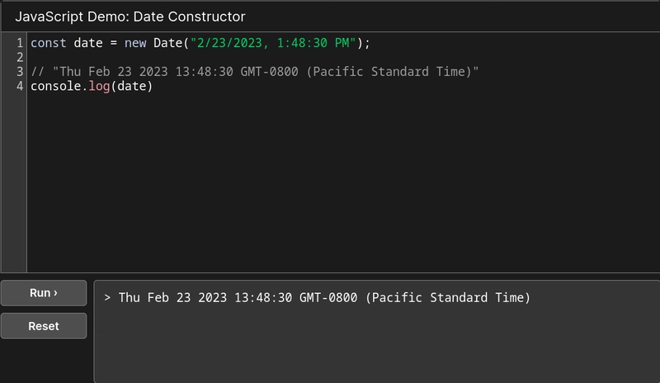This screenshot has height=383, width=660.
Task: Click line number 2 in the gutter
Action: tap(19, 57)
